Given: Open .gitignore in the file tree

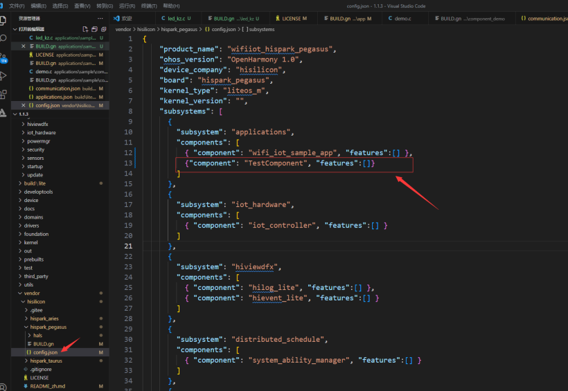Looking at the screenshot, I should coord(41,370).
